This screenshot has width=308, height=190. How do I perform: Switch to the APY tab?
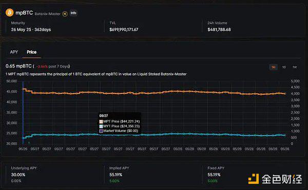tap(14, 52)
